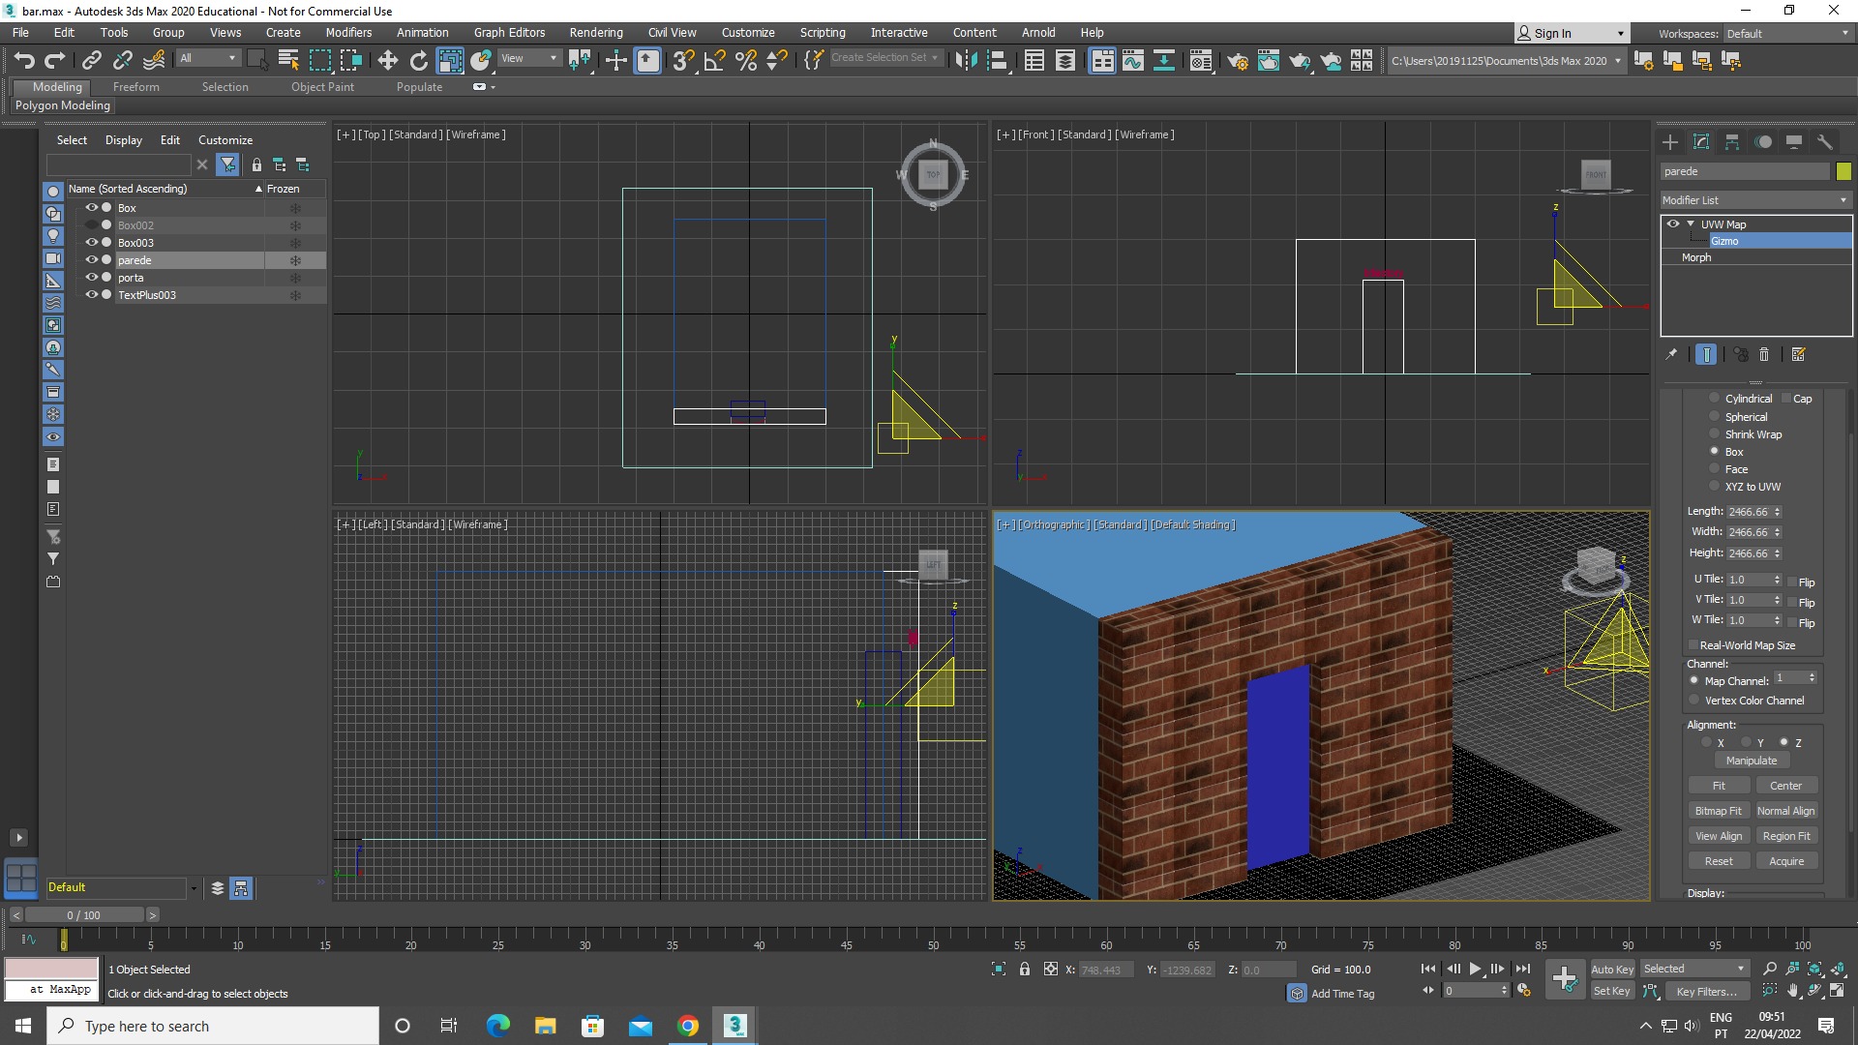The height and width of the screenshot is (1045, 1858).
Task: Select Spherical mapping radio button
Action: point(1715,416)
